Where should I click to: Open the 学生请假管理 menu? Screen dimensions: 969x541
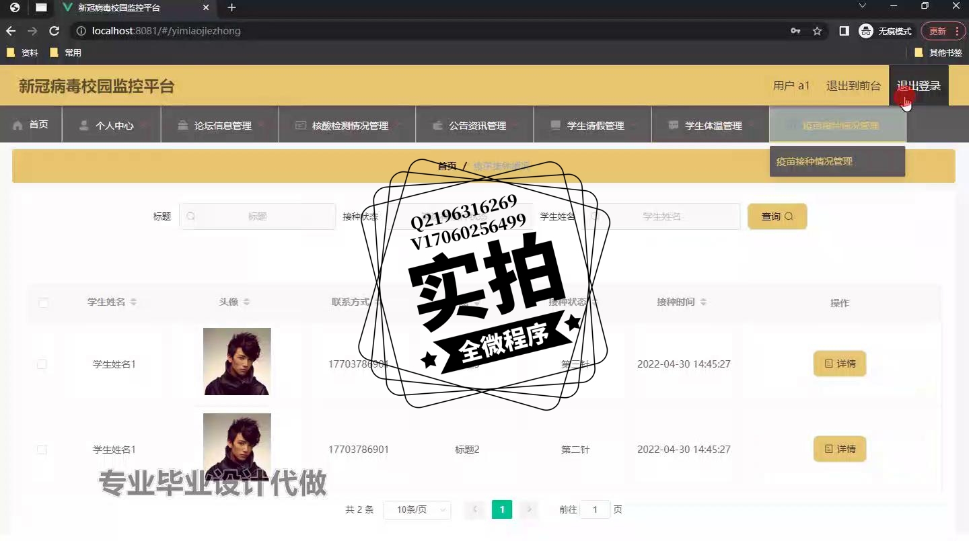click(x=592, y=125)
